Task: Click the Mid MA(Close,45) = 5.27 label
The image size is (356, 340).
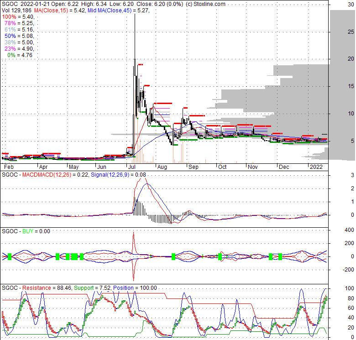Action: click(x=118, y=10)
